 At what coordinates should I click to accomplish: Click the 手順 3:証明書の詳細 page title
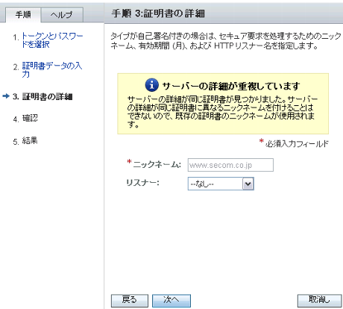(158, 13)
